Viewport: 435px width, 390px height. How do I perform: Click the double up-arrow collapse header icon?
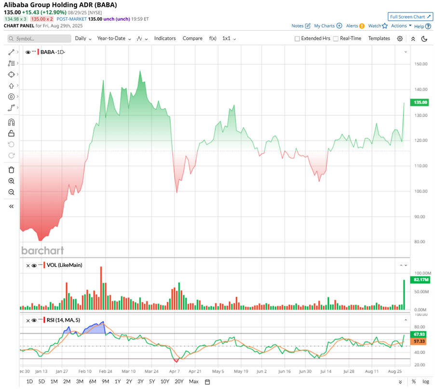coord(413,39)
